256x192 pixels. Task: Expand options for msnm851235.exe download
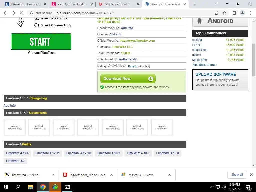[170, 175]
